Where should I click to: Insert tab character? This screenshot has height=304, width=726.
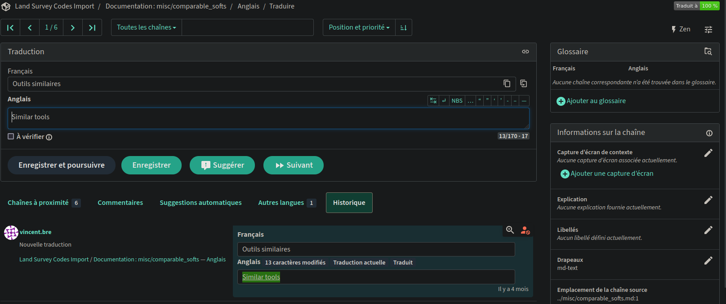(433, 100)
